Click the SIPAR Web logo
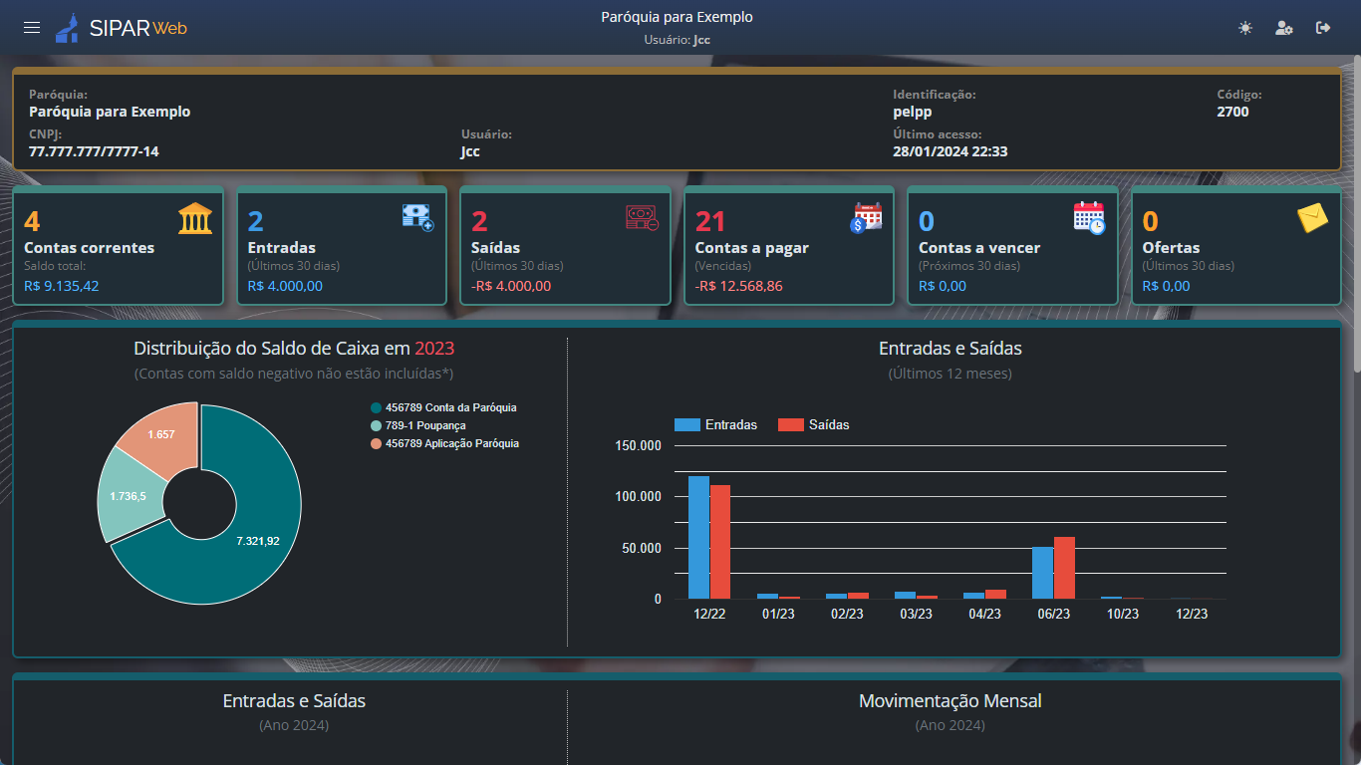 (x=122, y=28)
